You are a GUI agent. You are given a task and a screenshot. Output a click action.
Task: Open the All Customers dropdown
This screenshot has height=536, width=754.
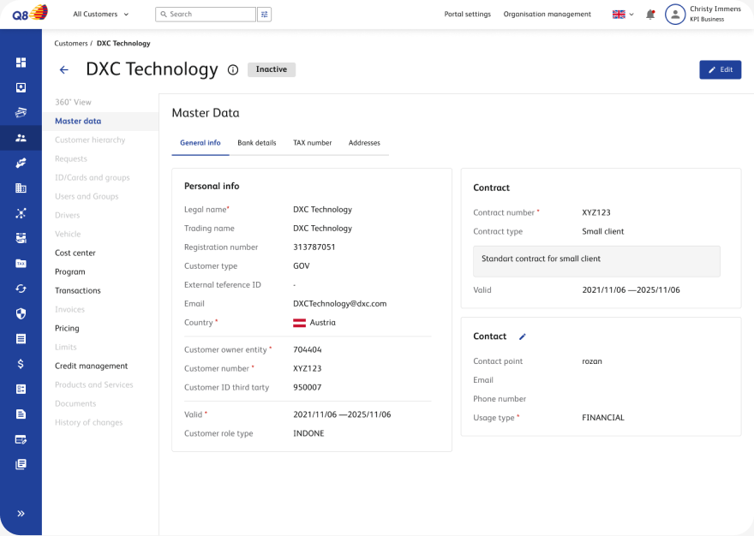(100, 15)
